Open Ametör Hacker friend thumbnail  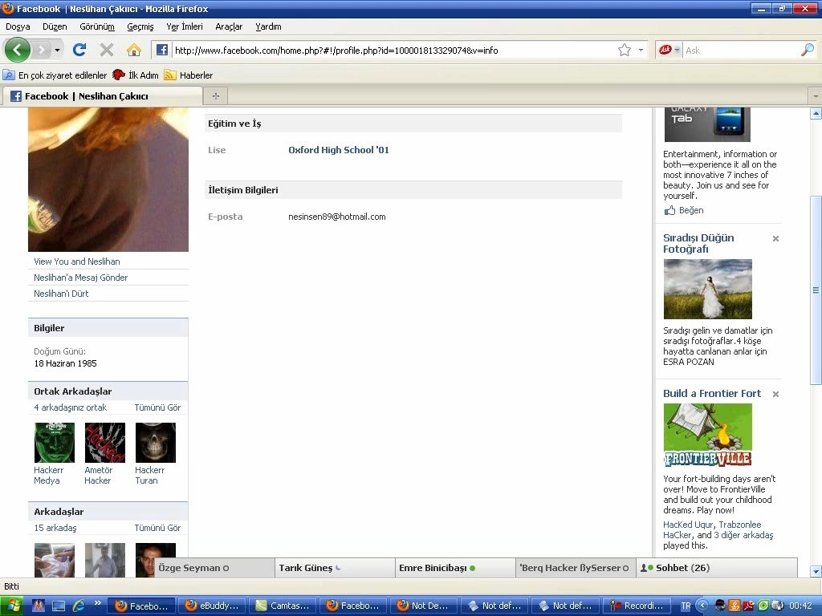tap(105, 443)
